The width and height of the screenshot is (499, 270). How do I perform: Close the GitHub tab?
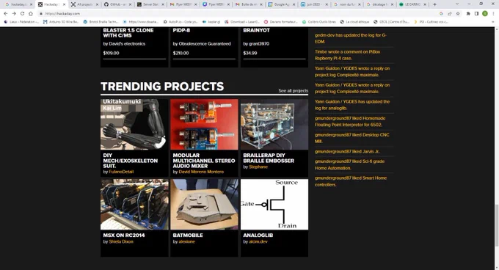coord(130,4)
